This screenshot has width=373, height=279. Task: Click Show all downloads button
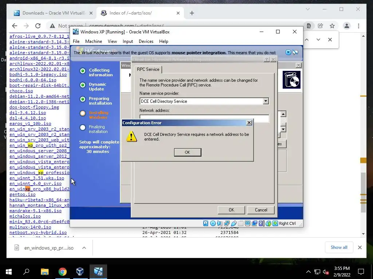339,247
